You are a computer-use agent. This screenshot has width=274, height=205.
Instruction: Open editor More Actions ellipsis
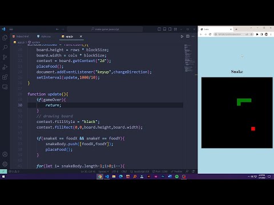193,36
